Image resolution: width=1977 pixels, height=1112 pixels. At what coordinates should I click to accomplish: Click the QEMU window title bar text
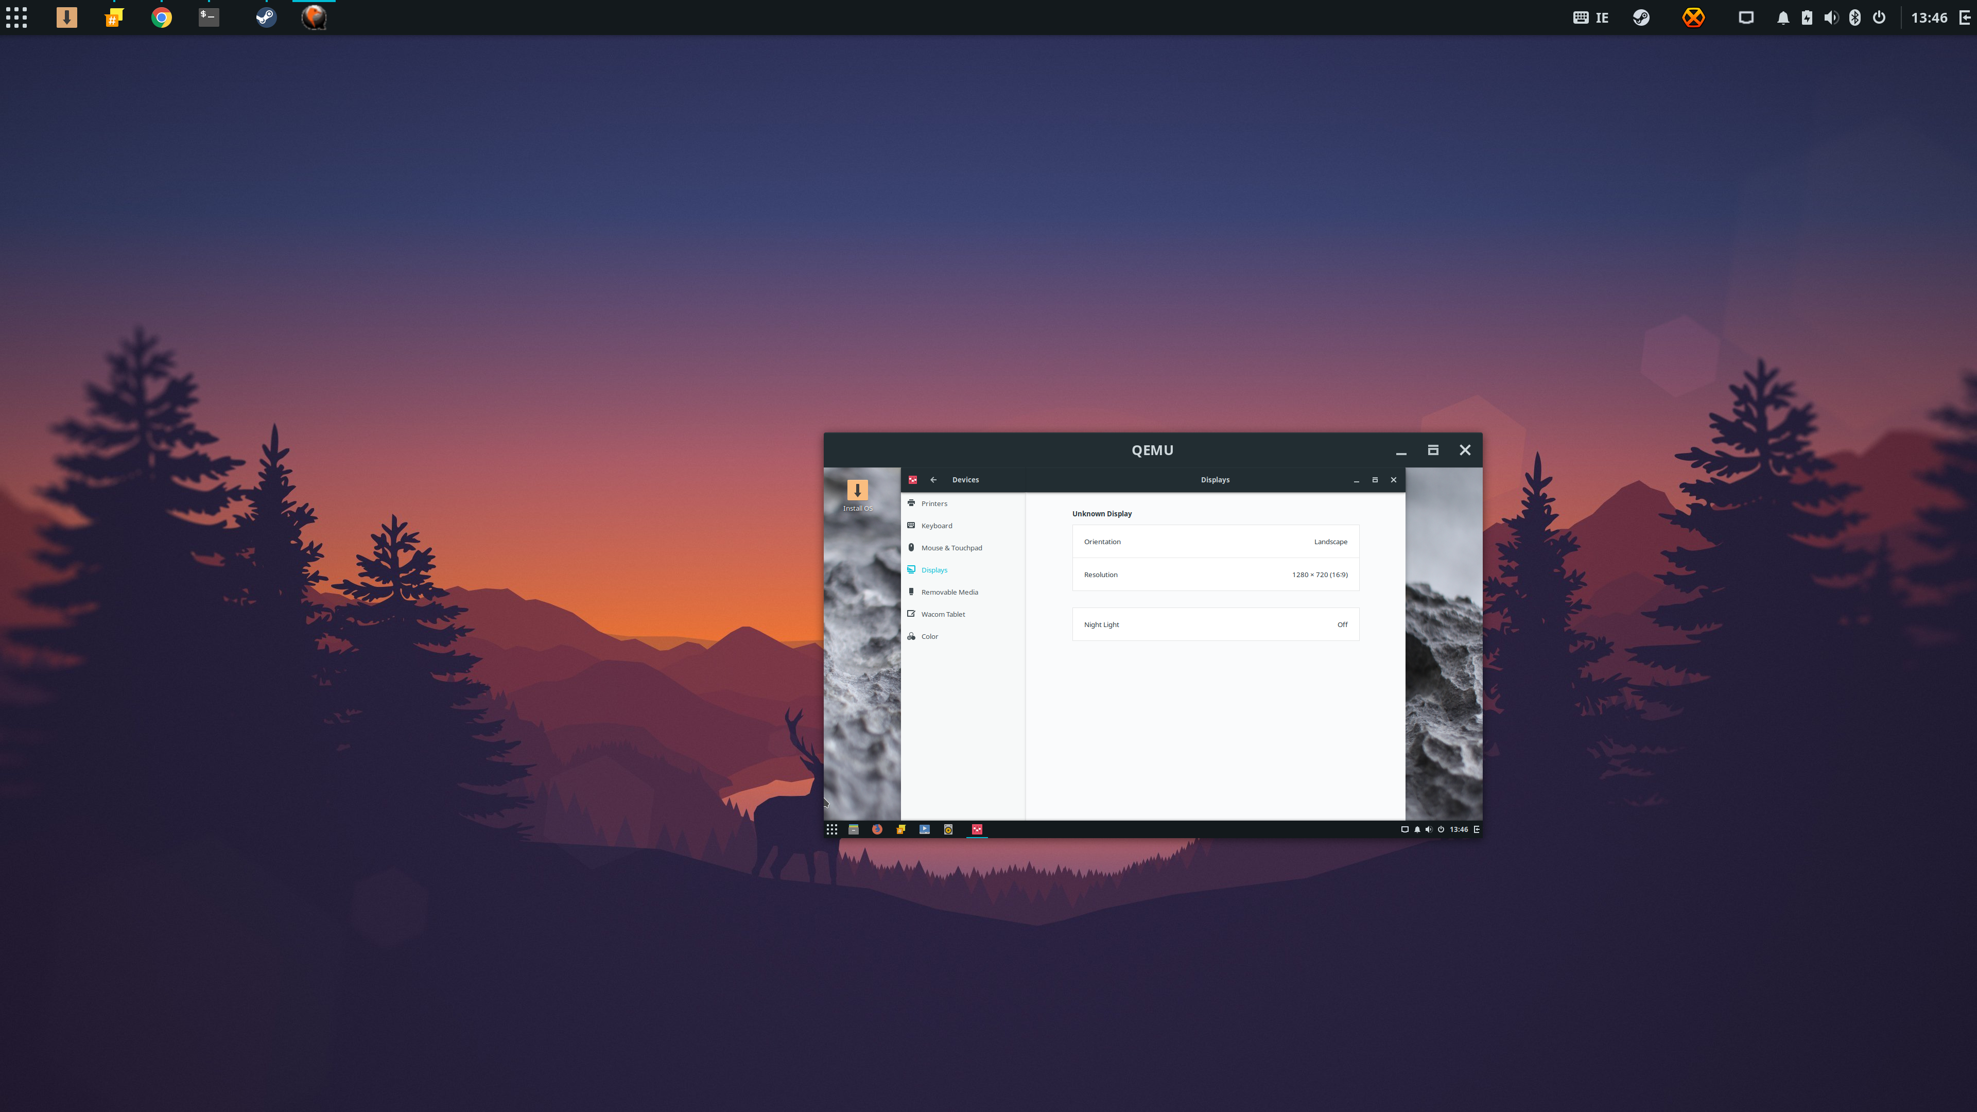(1152, 450)
